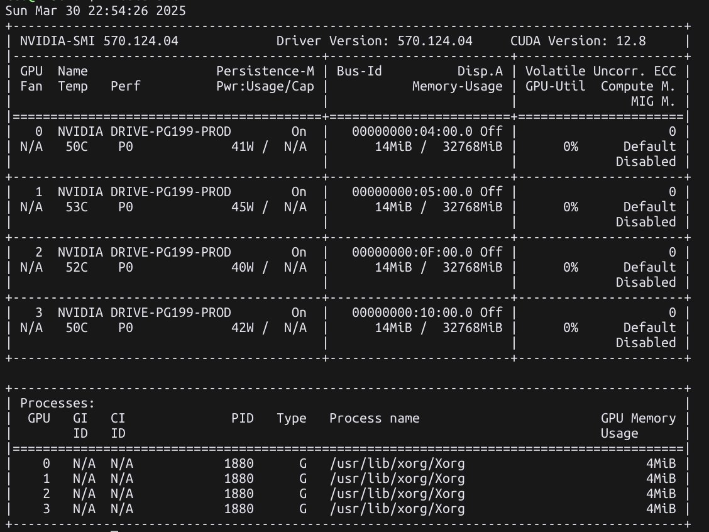The height and width of the screenshot is (532, 709).
Task: Click GPU 3 name 'NVIDIA DRIVE-PG199-PROD'
Action: click(144, 313)
